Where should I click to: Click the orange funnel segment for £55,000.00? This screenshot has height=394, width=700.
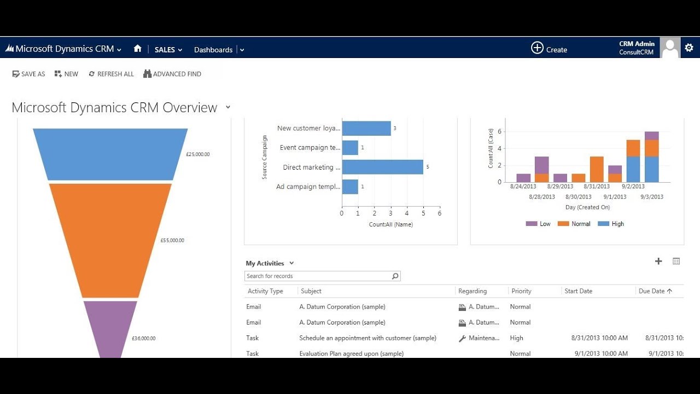tap(110, 240)
